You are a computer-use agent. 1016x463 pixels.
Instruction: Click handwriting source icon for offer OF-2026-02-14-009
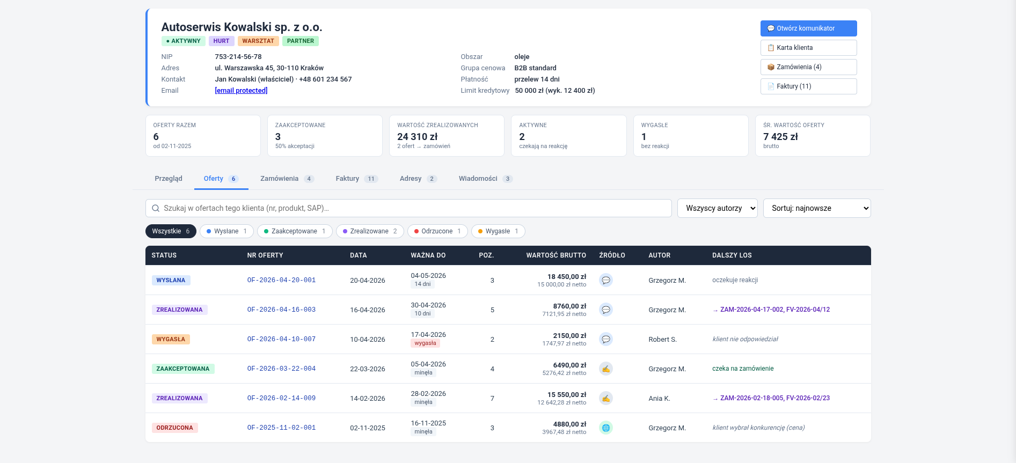[606, 398]
